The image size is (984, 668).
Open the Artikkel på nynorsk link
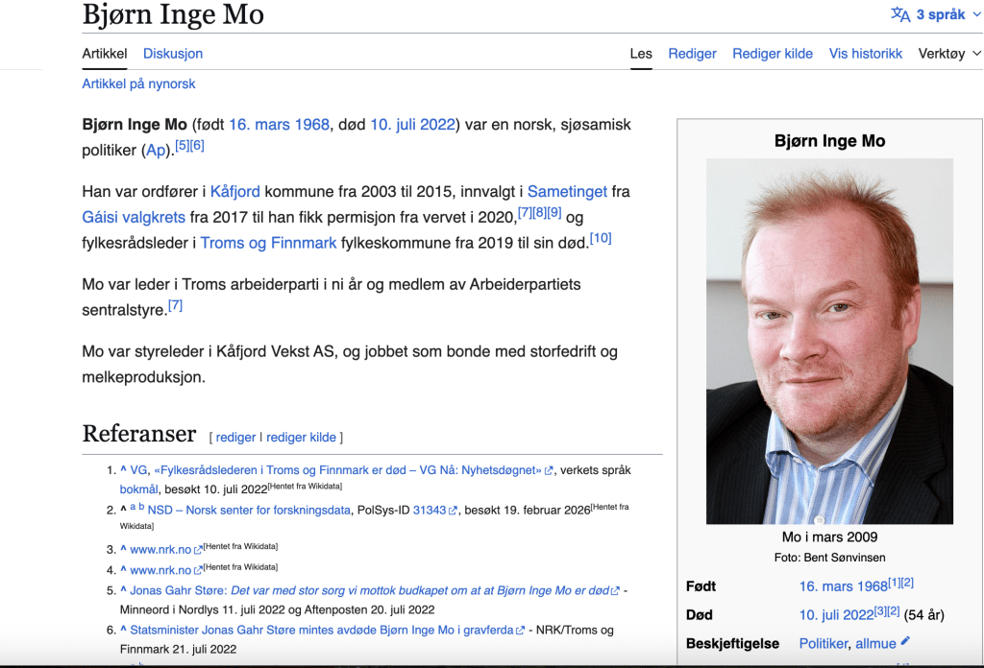[x=138, y=83]
